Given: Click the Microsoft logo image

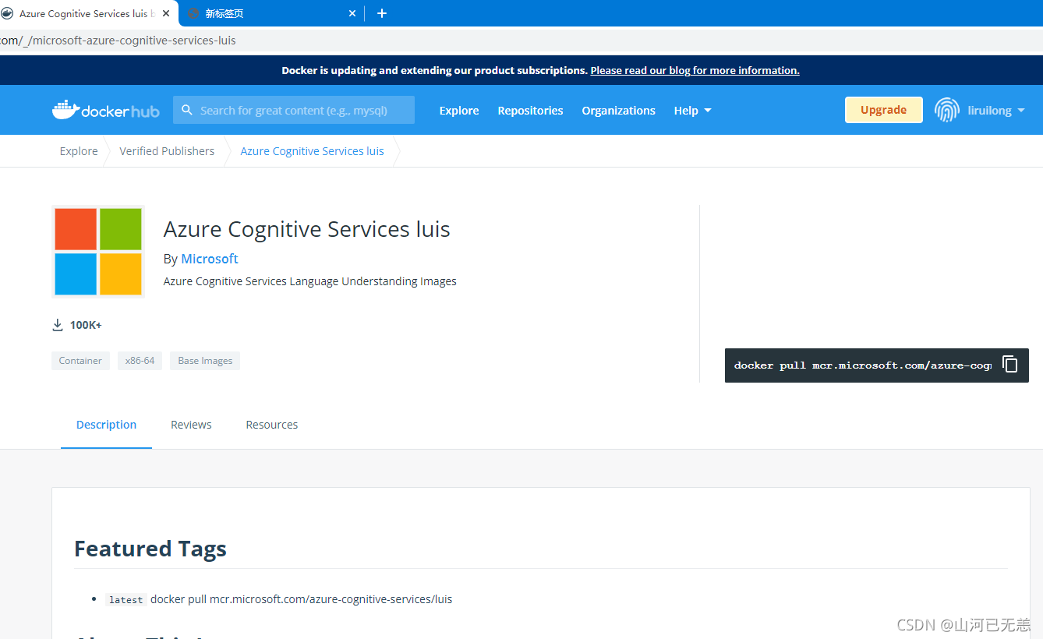Looking at the screenshot, I should pyautogui.click(x=98, y=252).
